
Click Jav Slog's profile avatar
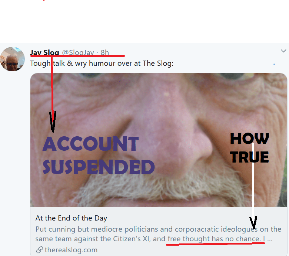[x=12, y=59]
